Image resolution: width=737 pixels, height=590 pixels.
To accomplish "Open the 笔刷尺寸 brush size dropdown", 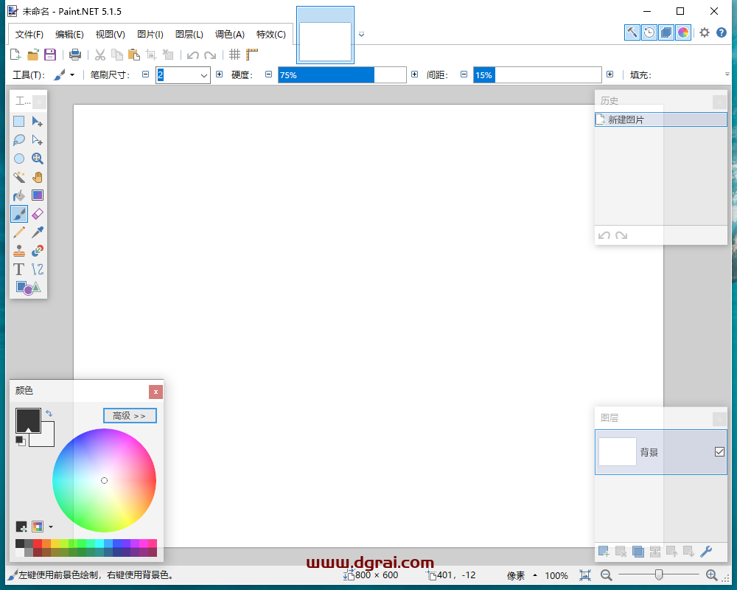I will pyautogui.click(x=203, y=75).
